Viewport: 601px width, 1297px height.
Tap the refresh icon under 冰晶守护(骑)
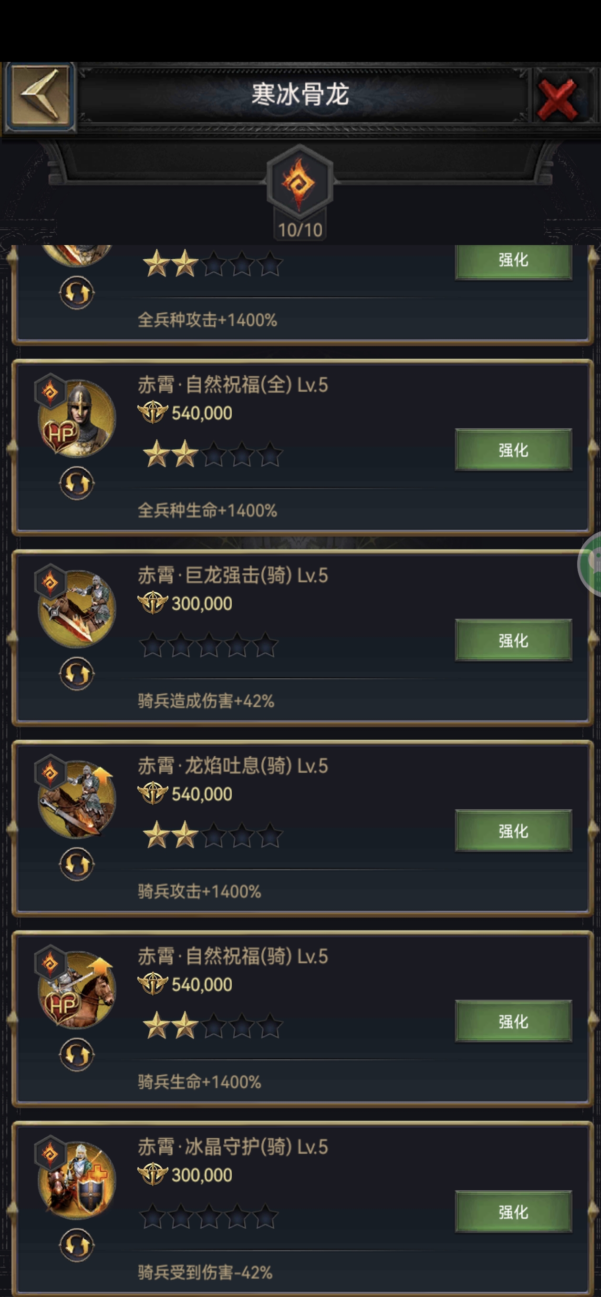click(77, 1246)
